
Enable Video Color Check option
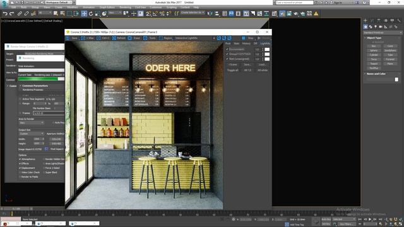click(20, 172)
